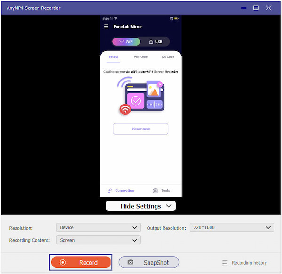
Task: Click the Recording history list icon
Action: pos(225,263)
